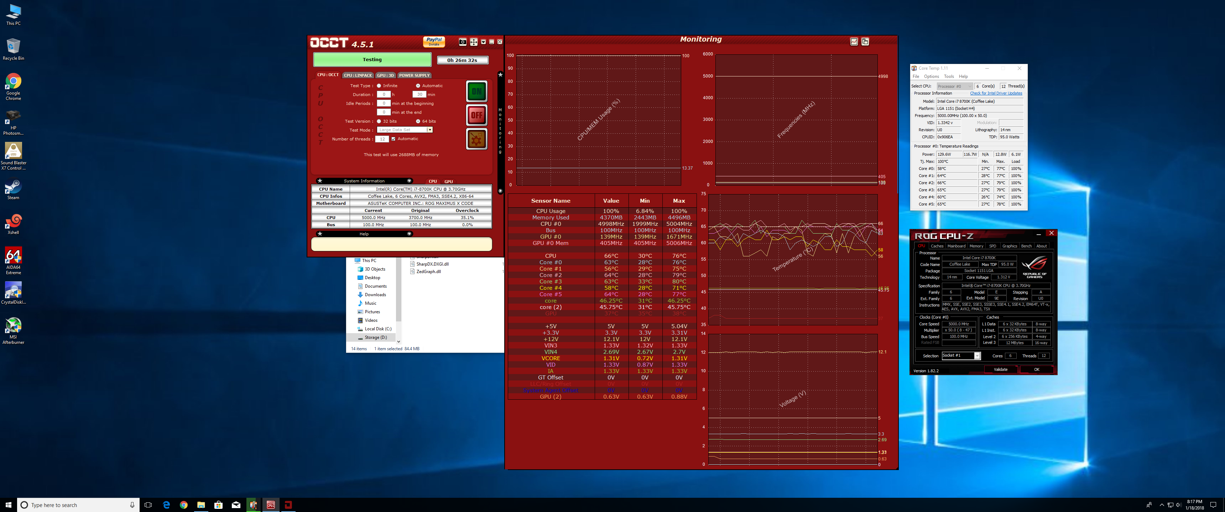Click the Number of threads field
This screenshot has height=512, width=1225.
coord(382,139)
